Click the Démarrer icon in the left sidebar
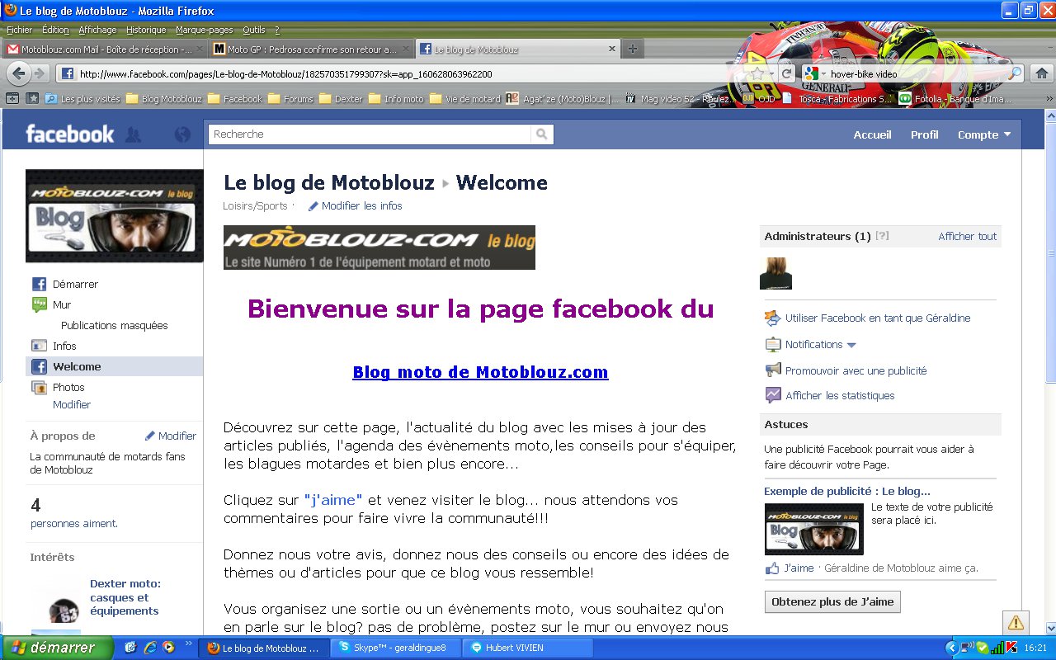This screenshot has height=660, width=1056. pyautogui.click(x=39, y=284)
